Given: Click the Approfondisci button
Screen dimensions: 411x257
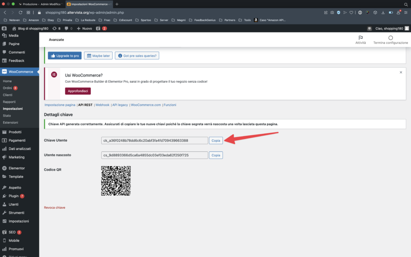Looking at the screenshot, I should pos(78,91).
